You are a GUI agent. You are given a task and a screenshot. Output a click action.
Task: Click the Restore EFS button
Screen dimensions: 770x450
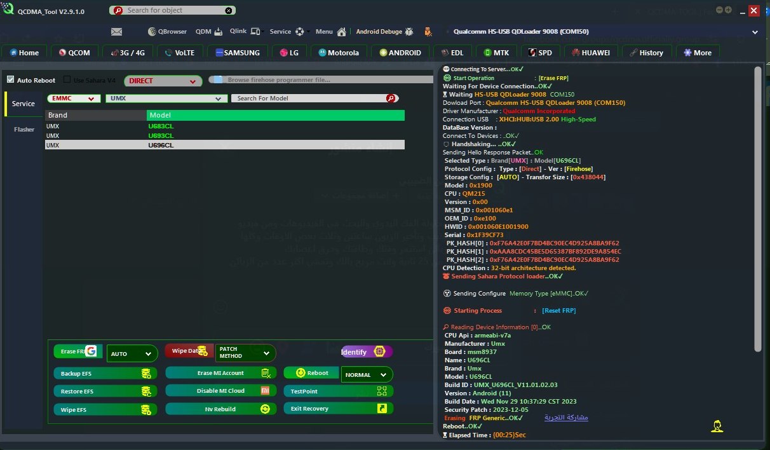click(x=105, y=391)
